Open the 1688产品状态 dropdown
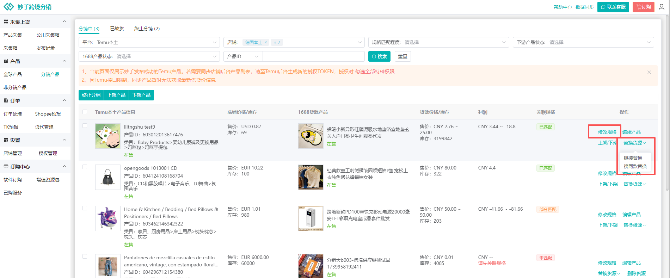 click(149, 56)
